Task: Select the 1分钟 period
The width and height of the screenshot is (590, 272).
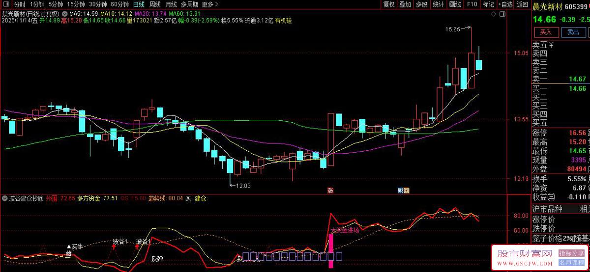Action: click(x=38, y=4)
